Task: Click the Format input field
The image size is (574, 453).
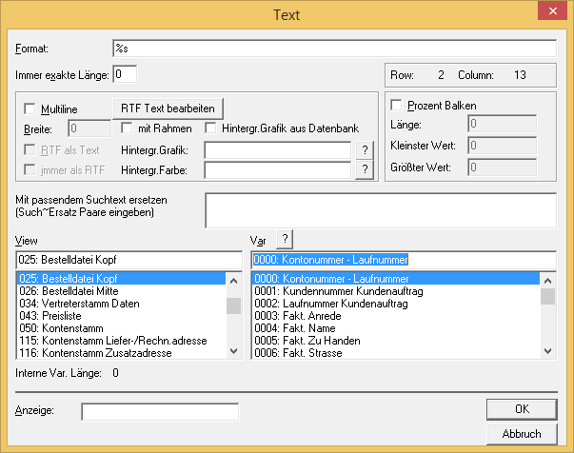Action: pos(333,47)
